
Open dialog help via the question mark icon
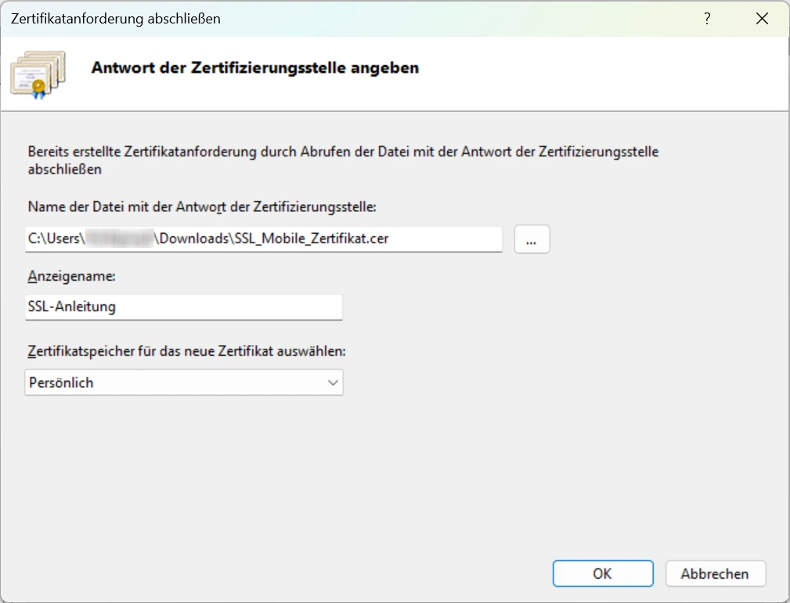tap(707, 18)
